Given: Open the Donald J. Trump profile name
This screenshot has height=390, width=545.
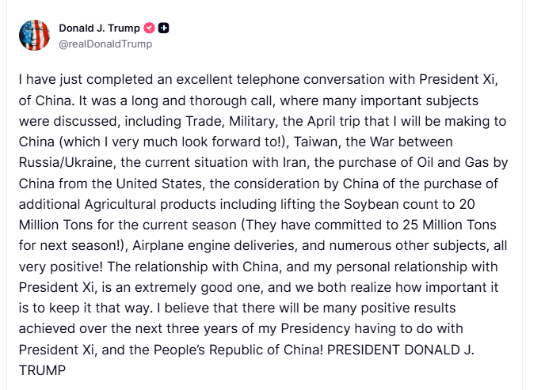Looking at the screenshot, I should [x=98, y=29].
